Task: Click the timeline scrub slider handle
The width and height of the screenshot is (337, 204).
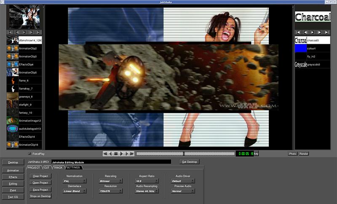Action: [x=184, y=153]
